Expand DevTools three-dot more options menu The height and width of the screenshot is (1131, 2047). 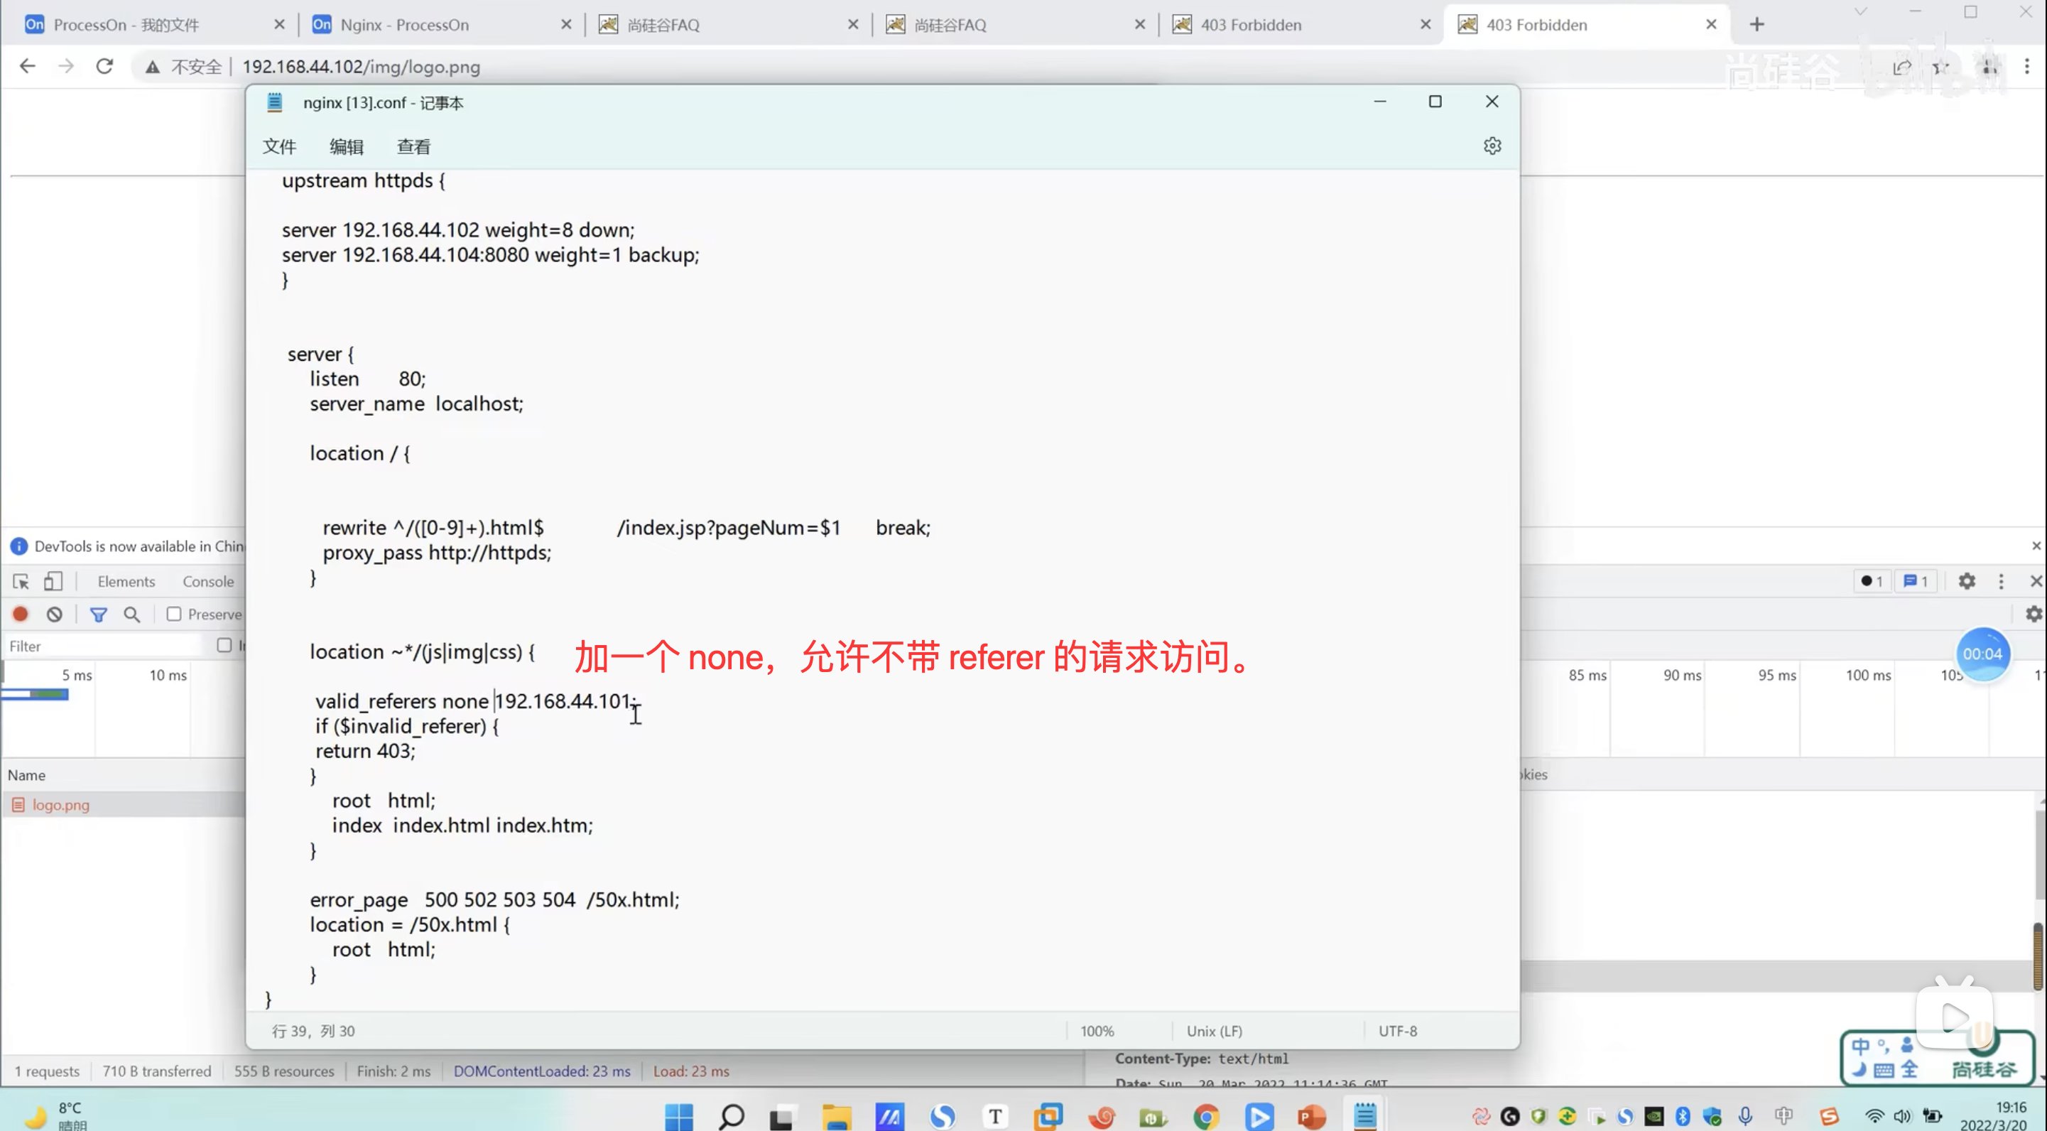pyautogui.click(x=2000, y=582)
